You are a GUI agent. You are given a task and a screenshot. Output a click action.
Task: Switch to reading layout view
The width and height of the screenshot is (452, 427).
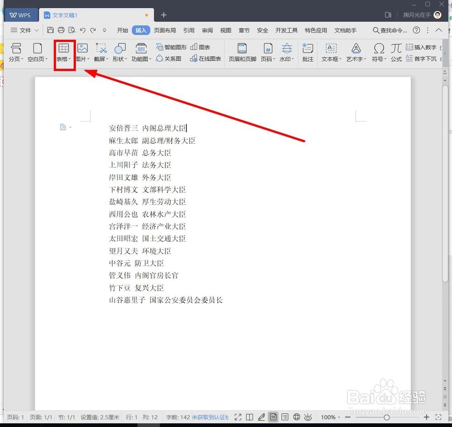[x=250, y=417]
